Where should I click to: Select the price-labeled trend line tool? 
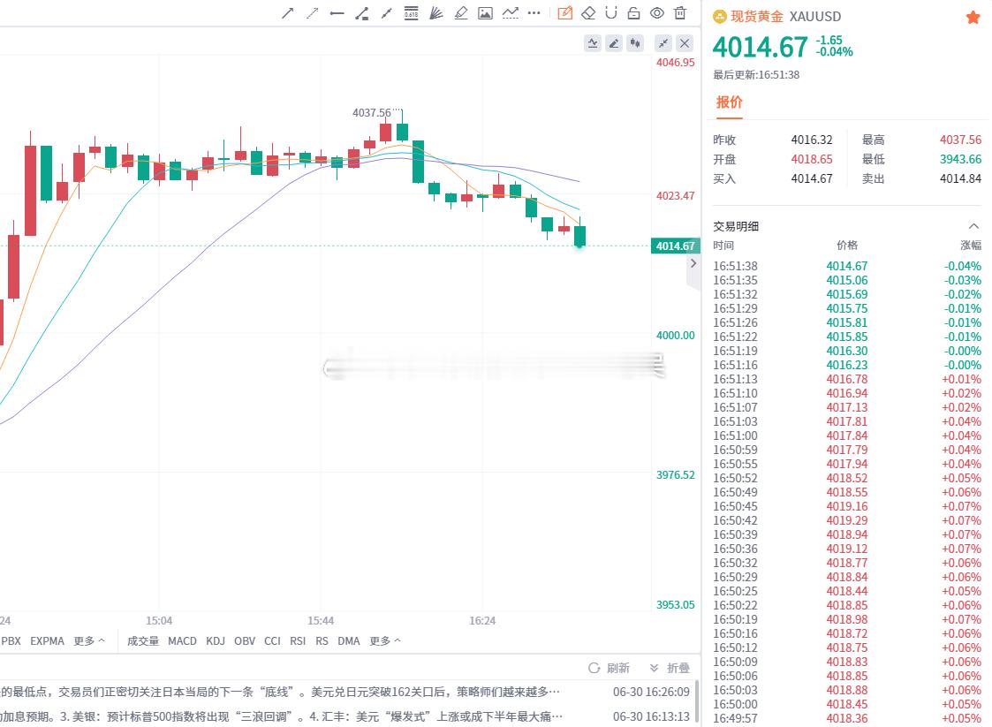pyautogui.click(x=362, y=12)
